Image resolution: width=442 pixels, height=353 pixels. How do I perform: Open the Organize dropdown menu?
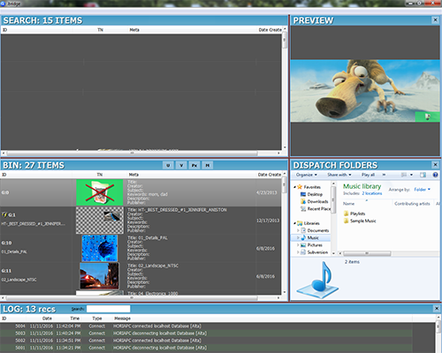pyautogui.click(x=307, y=175)
